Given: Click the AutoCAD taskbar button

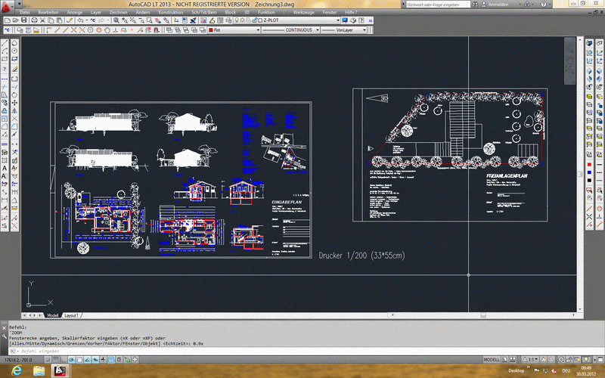Looking at the screenshot, I should [59, 370].
